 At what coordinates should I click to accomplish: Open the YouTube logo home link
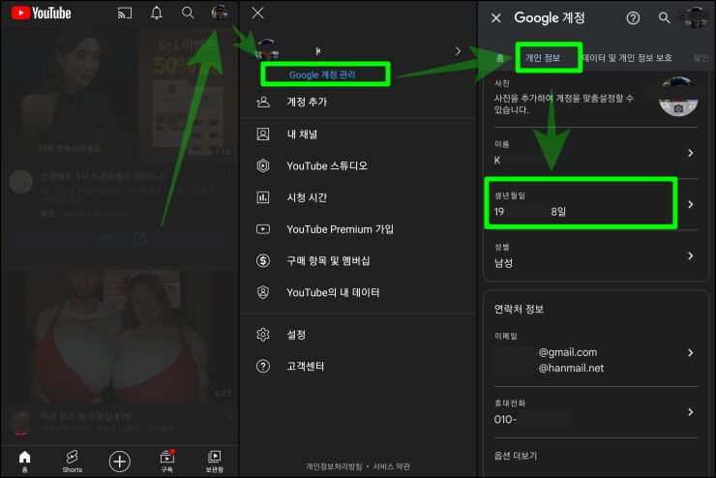point(41,13)
